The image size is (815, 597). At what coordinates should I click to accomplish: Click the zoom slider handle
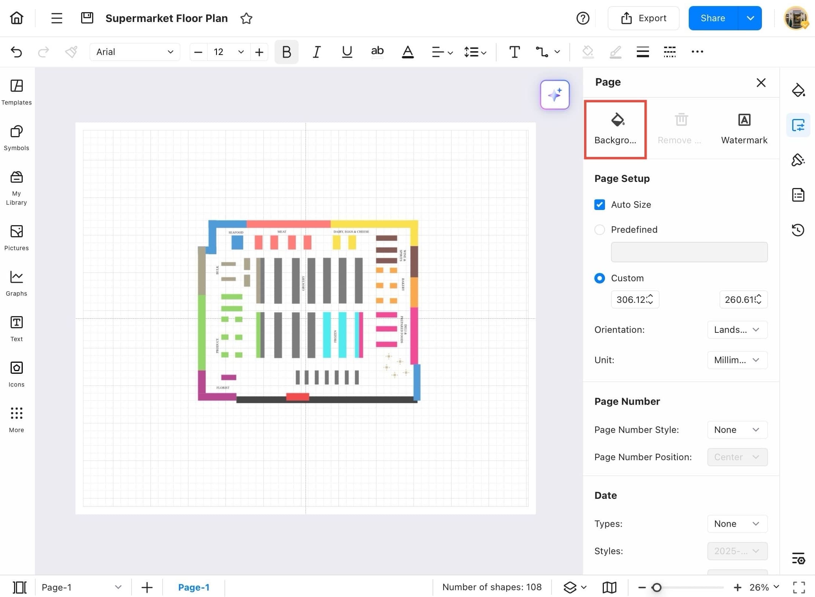[x=657, y=587]
